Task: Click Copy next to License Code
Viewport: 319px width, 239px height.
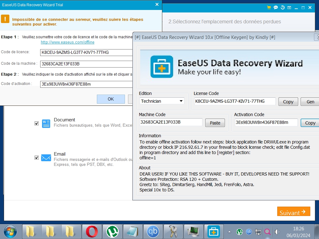Action: [288, 102]
